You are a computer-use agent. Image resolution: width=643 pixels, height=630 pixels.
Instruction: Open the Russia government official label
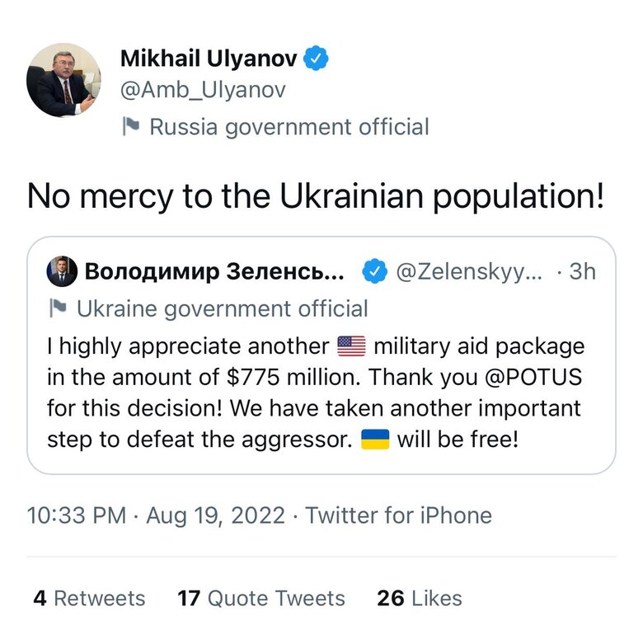289,127
